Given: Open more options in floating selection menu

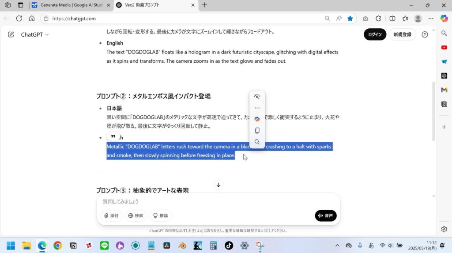Looking at the screenshot, I should (x=257, y=108).
